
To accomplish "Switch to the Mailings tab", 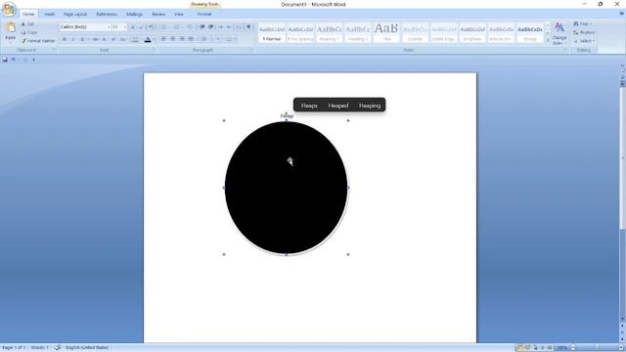I will click(x=134, y=14).
